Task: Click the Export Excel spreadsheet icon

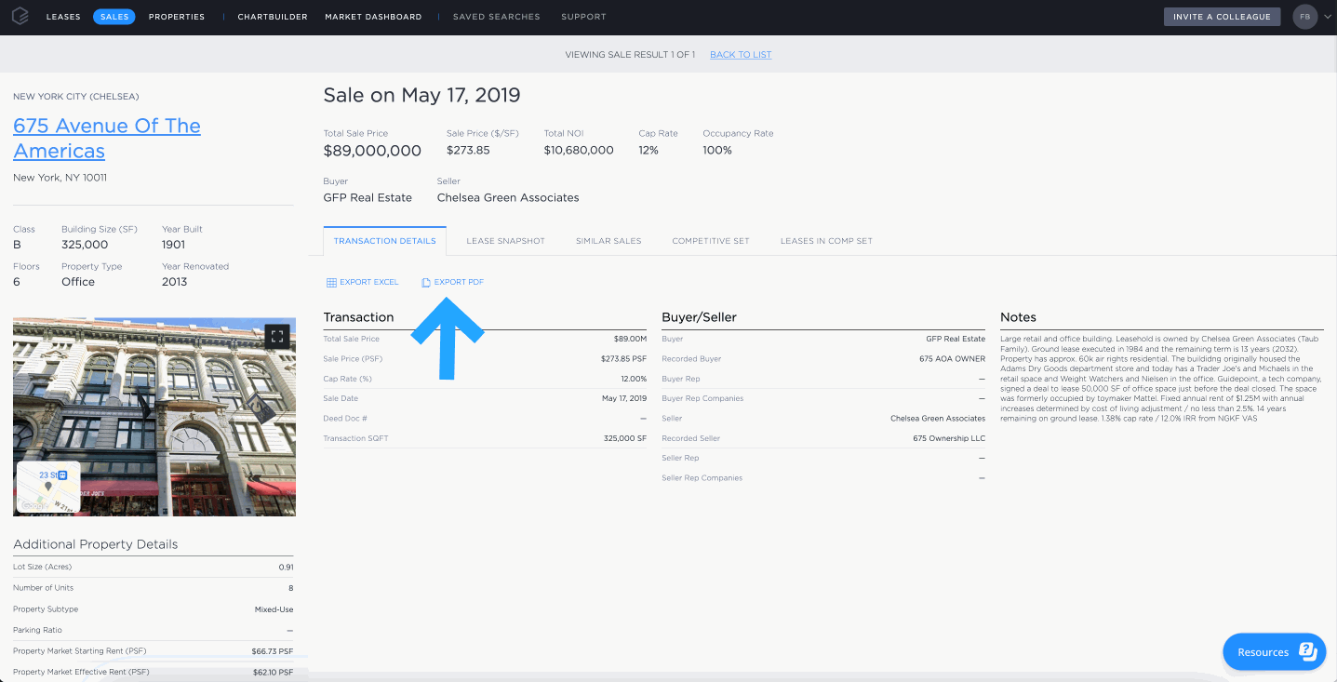Action: click(x=332, y=282)
